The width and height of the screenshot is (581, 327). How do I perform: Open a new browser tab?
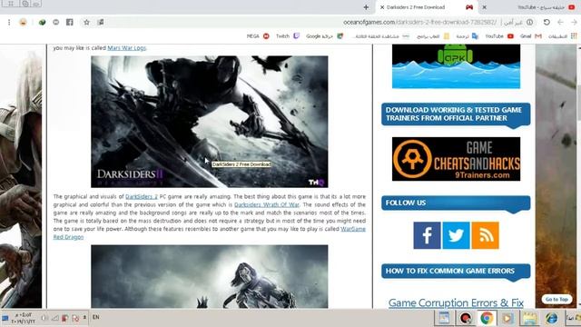(366, 7)
